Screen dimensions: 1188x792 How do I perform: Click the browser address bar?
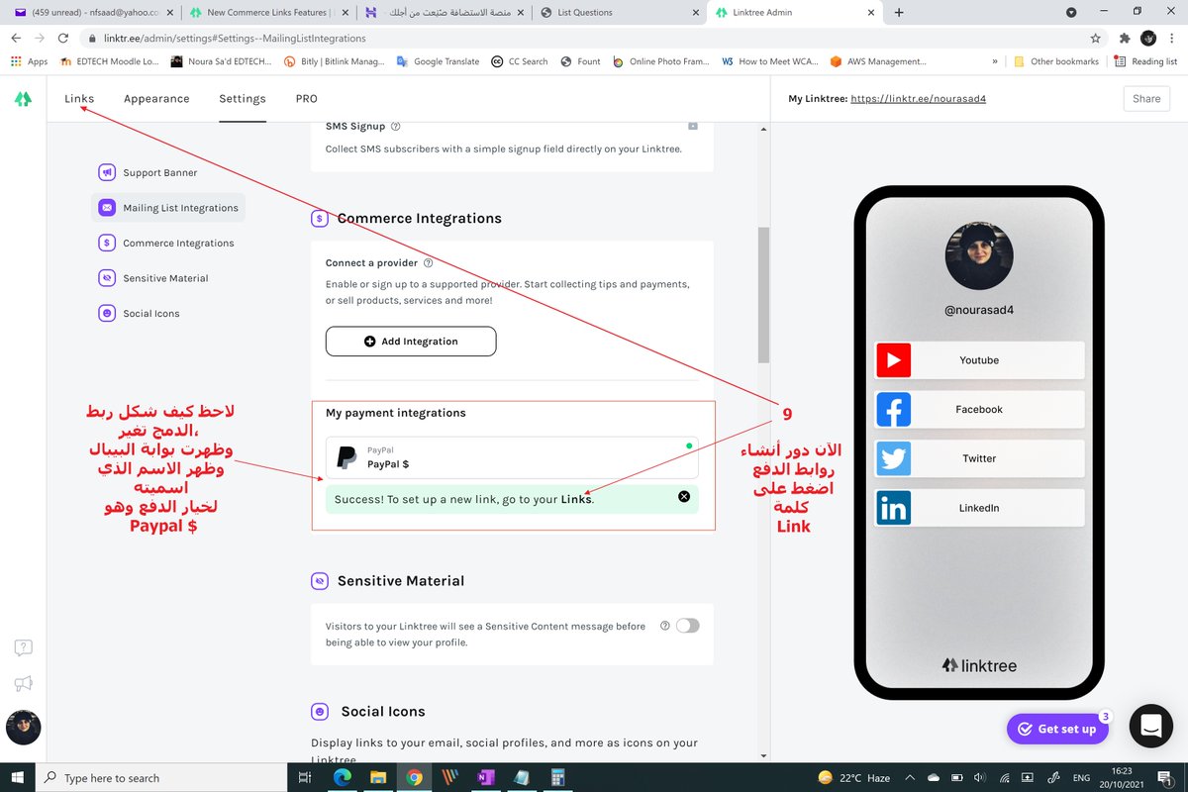[594, 38]
